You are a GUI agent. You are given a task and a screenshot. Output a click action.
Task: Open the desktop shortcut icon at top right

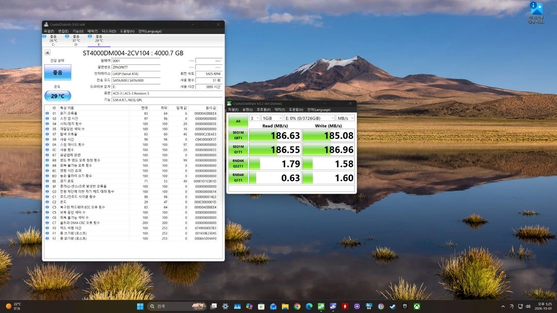(x=536, y=13)
